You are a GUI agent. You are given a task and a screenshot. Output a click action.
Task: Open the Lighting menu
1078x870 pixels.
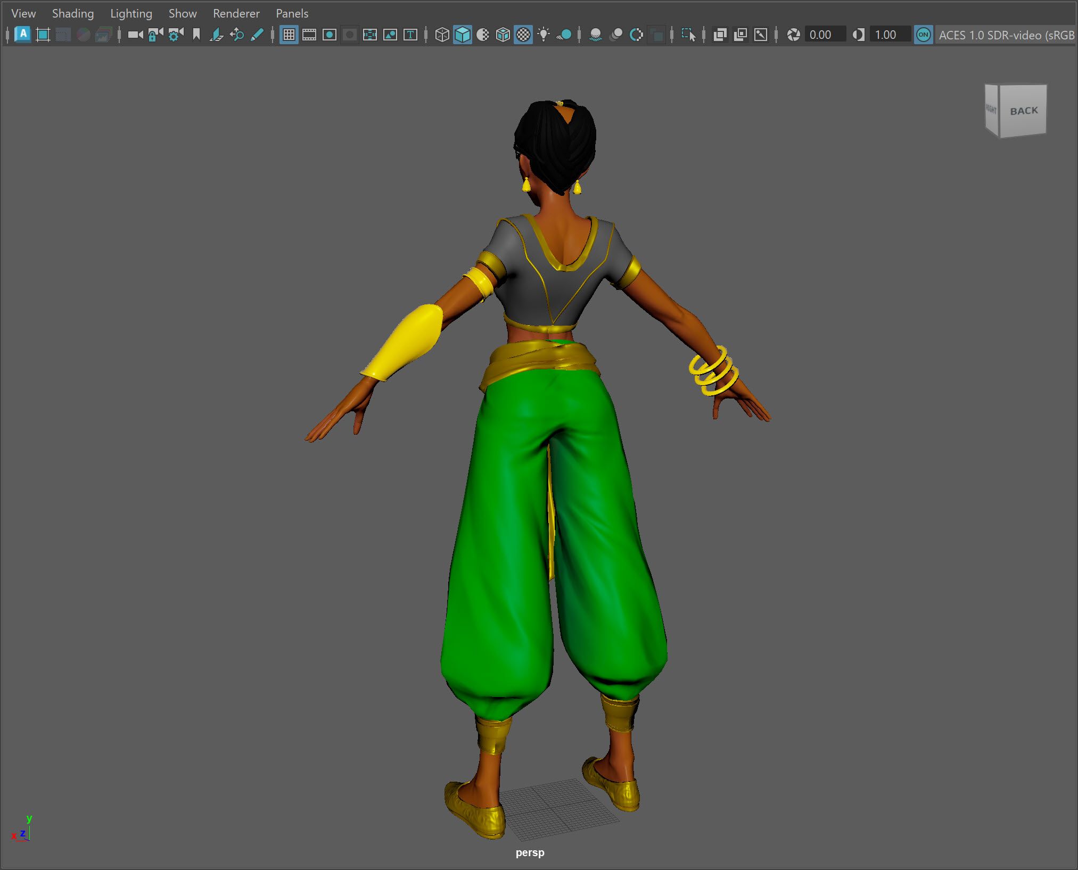[x=131, y=13]
